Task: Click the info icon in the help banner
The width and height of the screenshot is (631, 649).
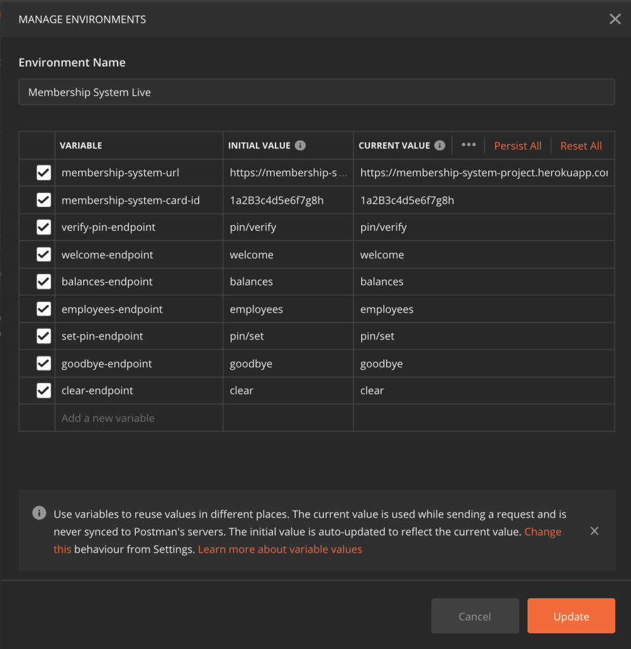Action: click(x=39, y=513)
